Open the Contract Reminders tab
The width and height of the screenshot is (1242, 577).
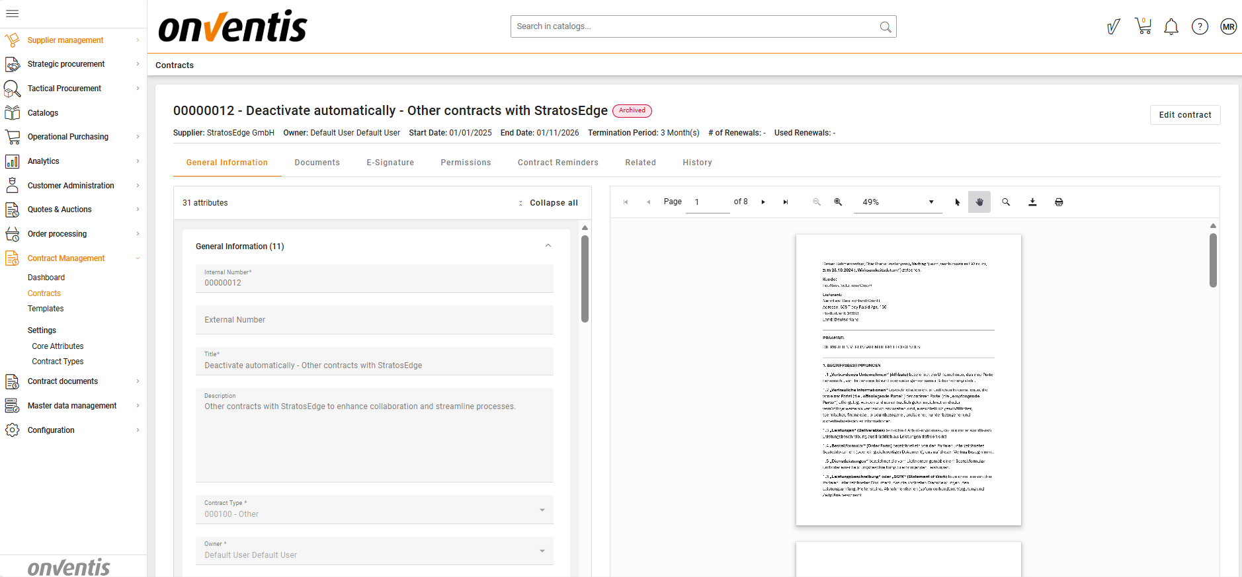coord(558,163)
